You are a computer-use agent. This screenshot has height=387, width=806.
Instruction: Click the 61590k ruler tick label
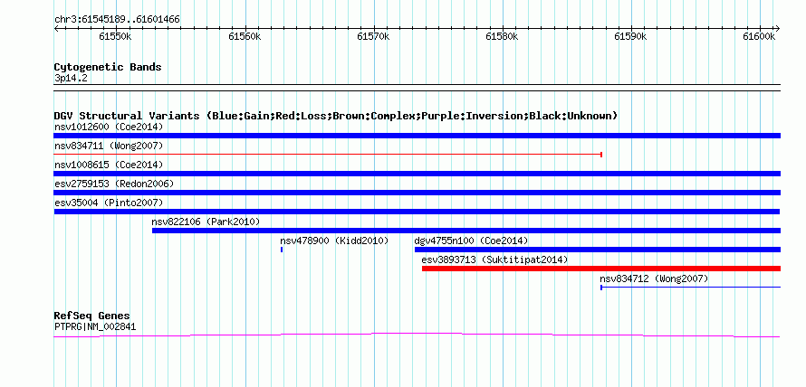tap(630, 36)
